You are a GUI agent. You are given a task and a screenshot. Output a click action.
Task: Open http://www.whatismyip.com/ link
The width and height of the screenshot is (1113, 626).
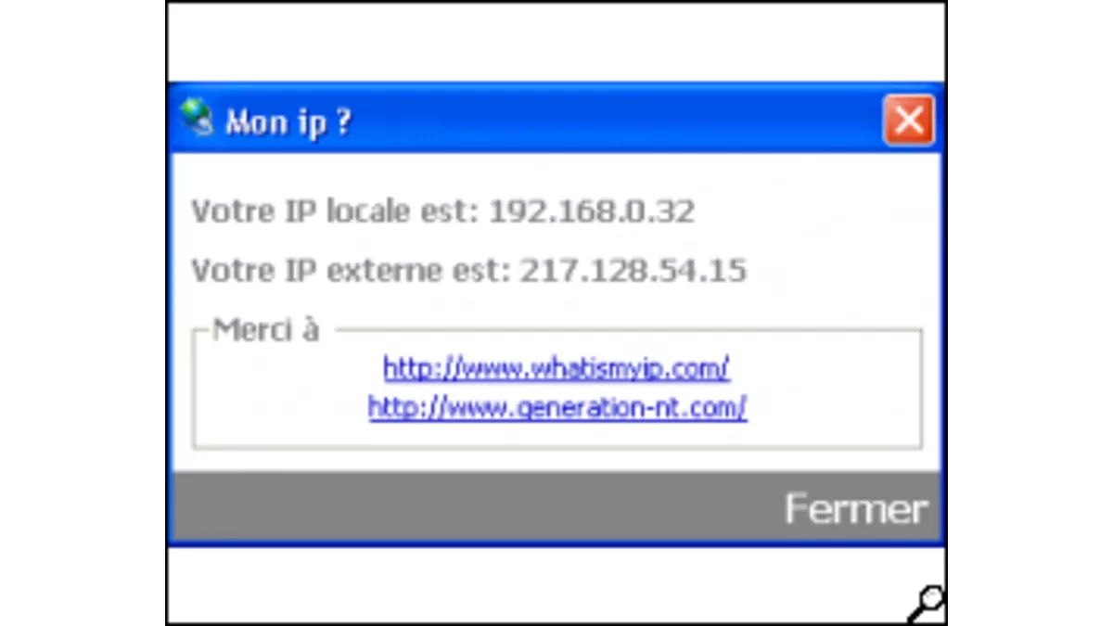556,367
